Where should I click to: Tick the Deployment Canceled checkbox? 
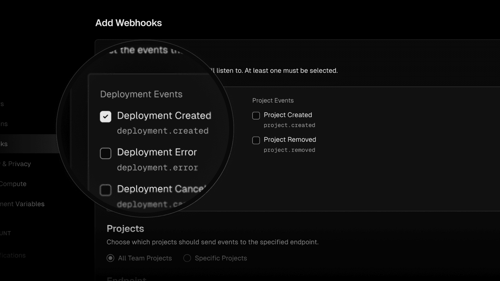click(106, 190)
